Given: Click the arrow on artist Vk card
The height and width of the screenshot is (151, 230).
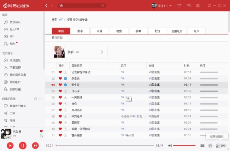Looking at the screenshot, I should 102,52.
